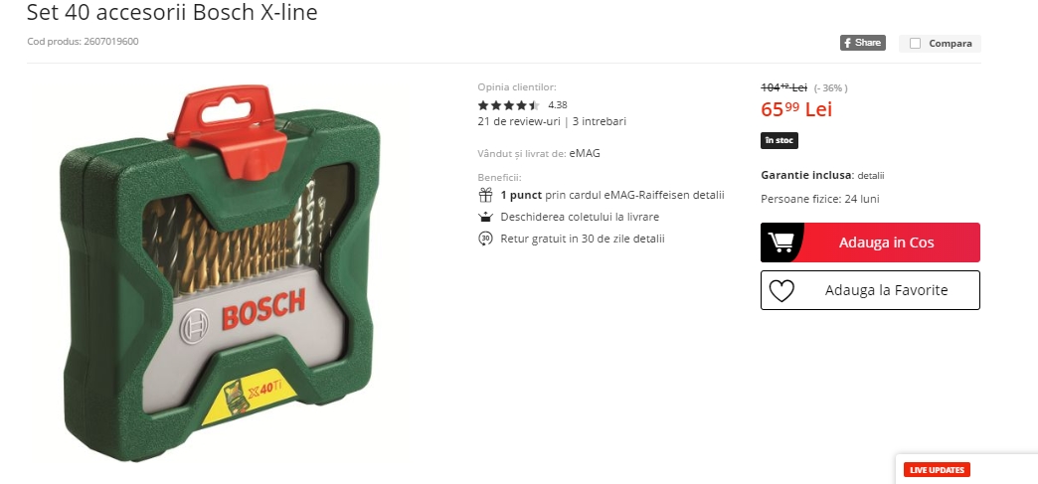Open the 21 de review-uri link
The image size is (1038, 484).
coord(519,121)
